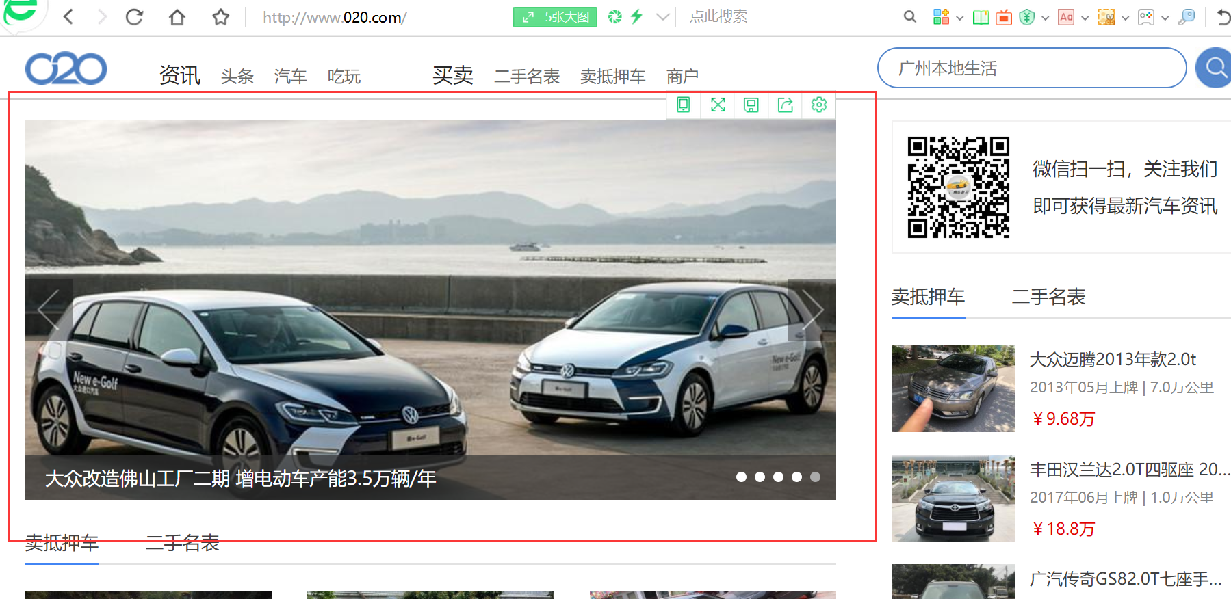This screenshot has height=599, width=1231.
Task: Open the 卖抵押车 link in top navigation
Action: (x=613, y=77)
